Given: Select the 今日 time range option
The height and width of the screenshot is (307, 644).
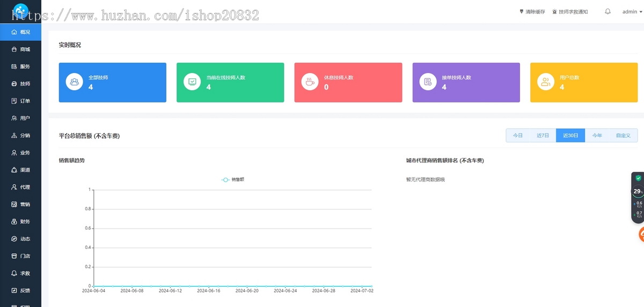Looking at the screenshot, I should [x=517, y=136].
